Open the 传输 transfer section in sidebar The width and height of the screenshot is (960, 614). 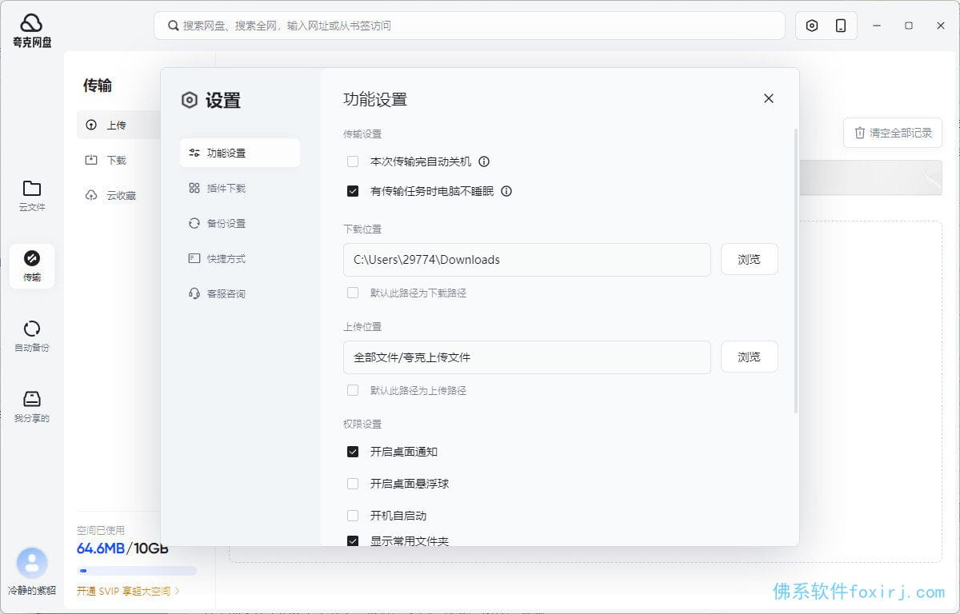32,265
